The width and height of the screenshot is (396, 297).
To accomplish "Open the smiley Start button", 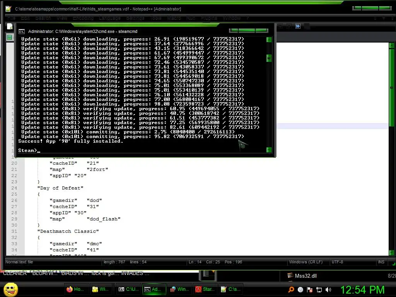I will (x=10, y=289).
